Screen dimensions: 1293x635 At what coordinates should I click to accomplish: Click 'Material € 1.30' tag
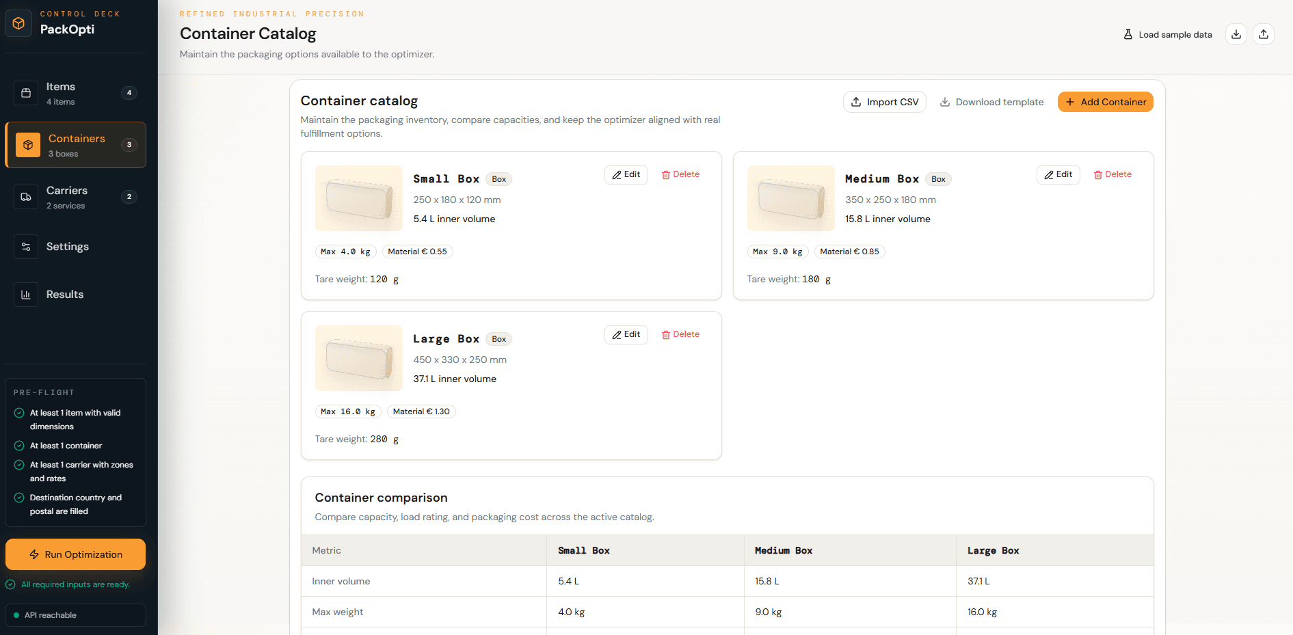coord(421,411)
